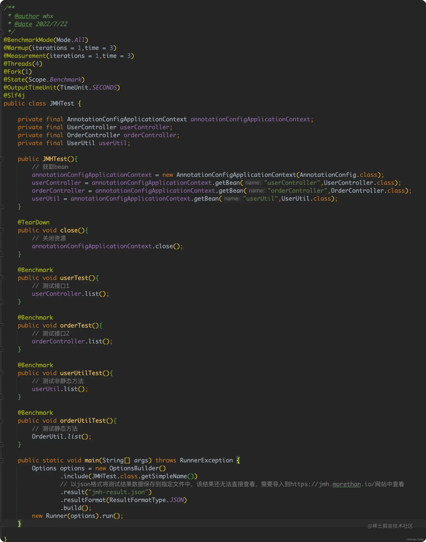Click the @Warmup annotation
426x542 pixels.
coord(16,48)
